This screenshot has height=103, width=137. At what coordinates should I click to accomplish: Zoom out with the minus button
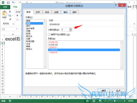[105, 101]
